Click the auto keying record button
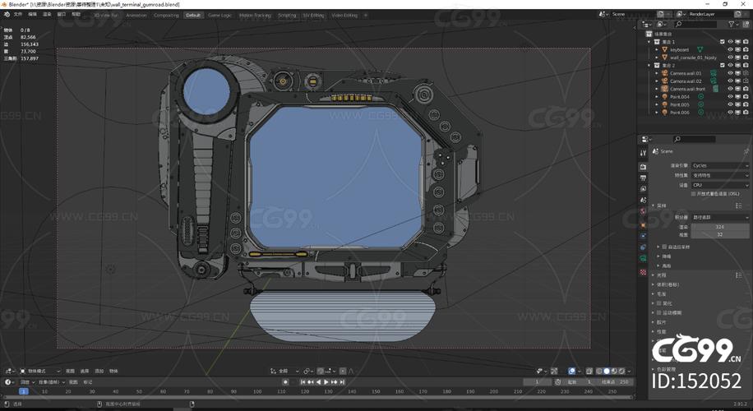 point(285,382)
